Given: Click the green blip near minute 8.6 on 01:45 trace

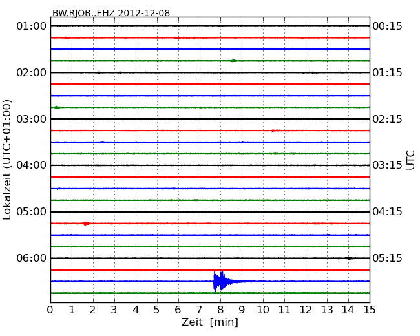Looking at the screenshot, I should click(x=233, y=61).
